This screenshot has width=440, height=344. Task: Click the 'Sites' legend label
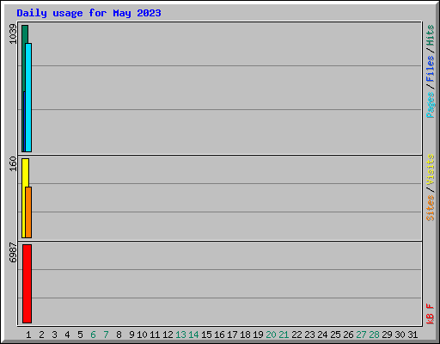click(430, 208)
